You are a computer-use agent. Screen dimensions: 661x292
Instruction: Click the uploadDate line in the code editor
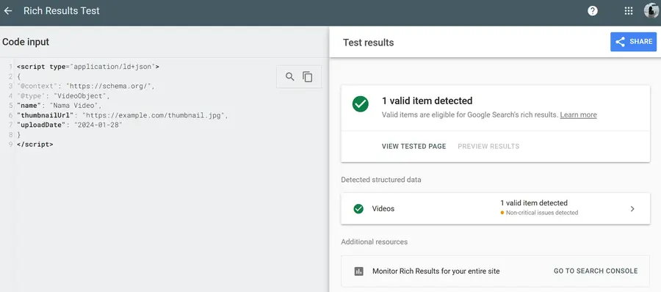(70, 125)
